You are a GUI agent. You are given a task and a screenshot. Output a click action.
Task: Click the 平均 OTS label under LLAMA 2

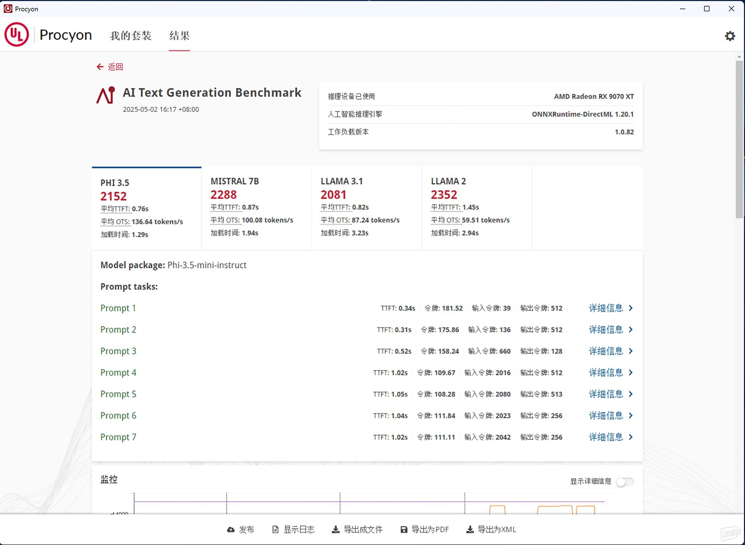[x=446, y=220]
